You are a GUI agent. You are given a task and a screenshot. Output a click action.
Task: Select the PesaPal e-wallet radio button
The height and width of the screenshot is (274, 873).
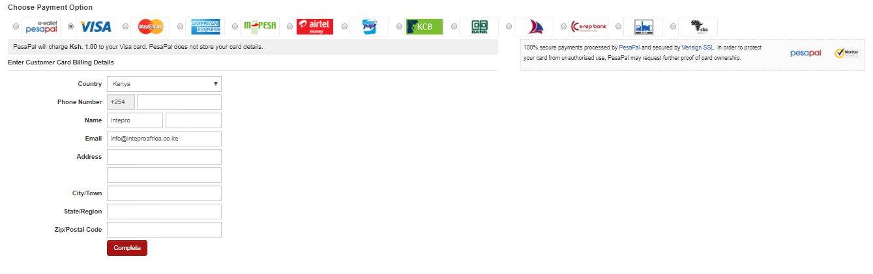[x=16, y=27]
